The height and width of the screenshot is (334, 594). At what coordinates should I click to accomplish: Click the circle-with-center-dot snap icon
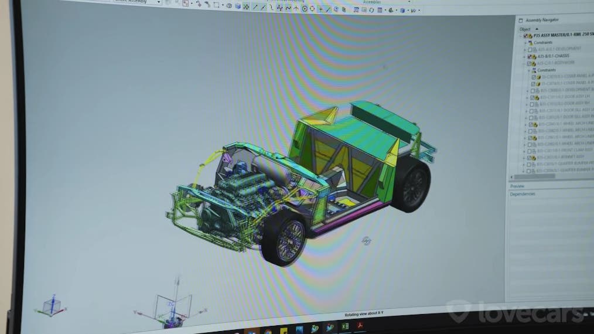304,8
